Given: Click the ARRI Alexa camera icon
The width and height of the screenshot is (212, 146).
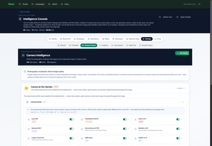Looking at the screenshot, I should 82,139.
